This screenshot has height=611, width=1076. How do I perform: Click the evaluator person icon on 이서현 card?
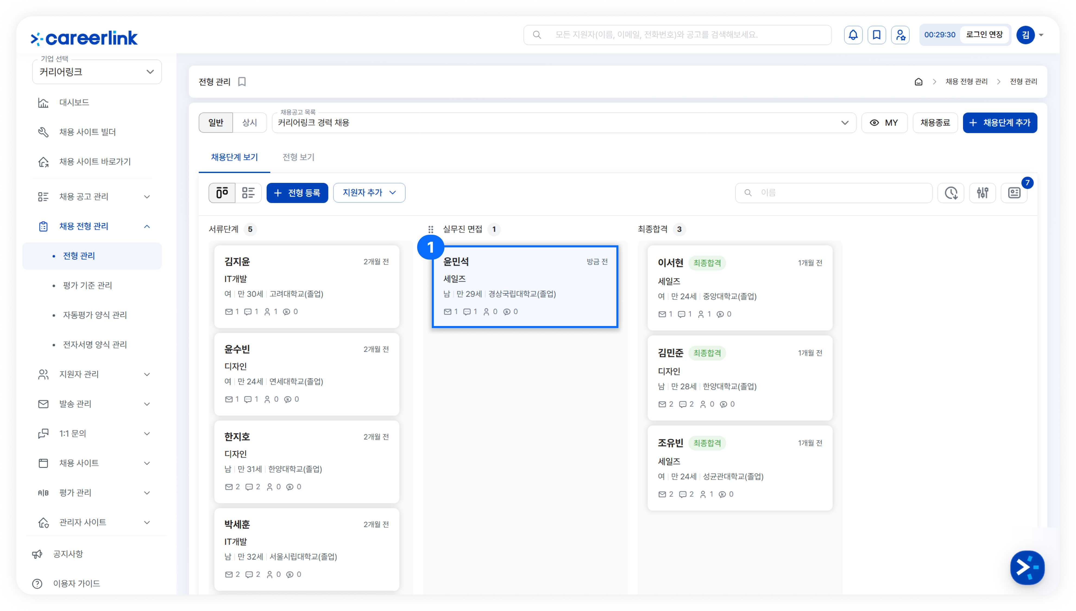701,314
